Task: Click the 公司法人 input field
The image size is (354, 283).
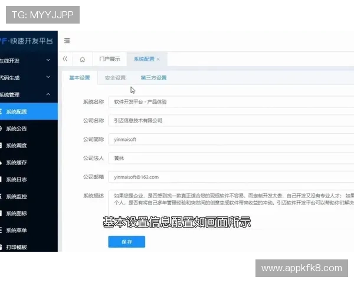Action: click(231, 158)
